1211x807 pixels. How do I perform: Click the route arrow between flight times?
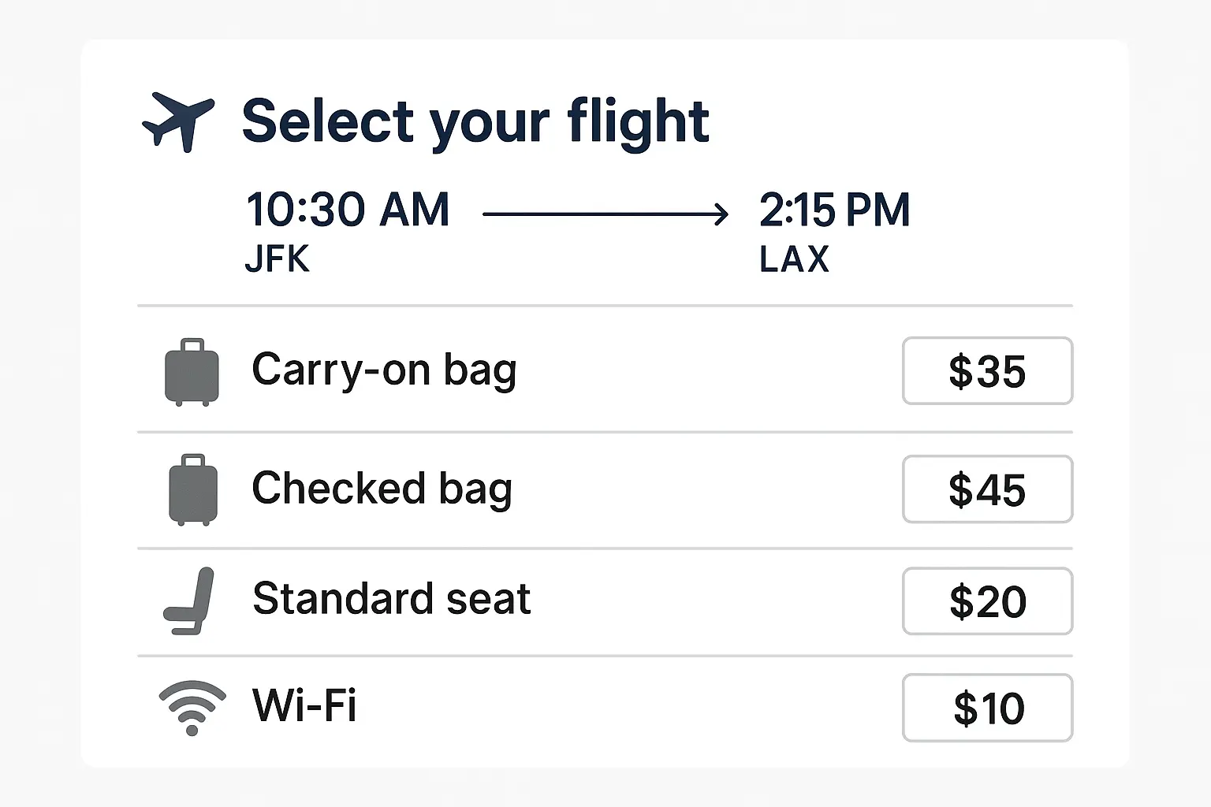point(605,214)
